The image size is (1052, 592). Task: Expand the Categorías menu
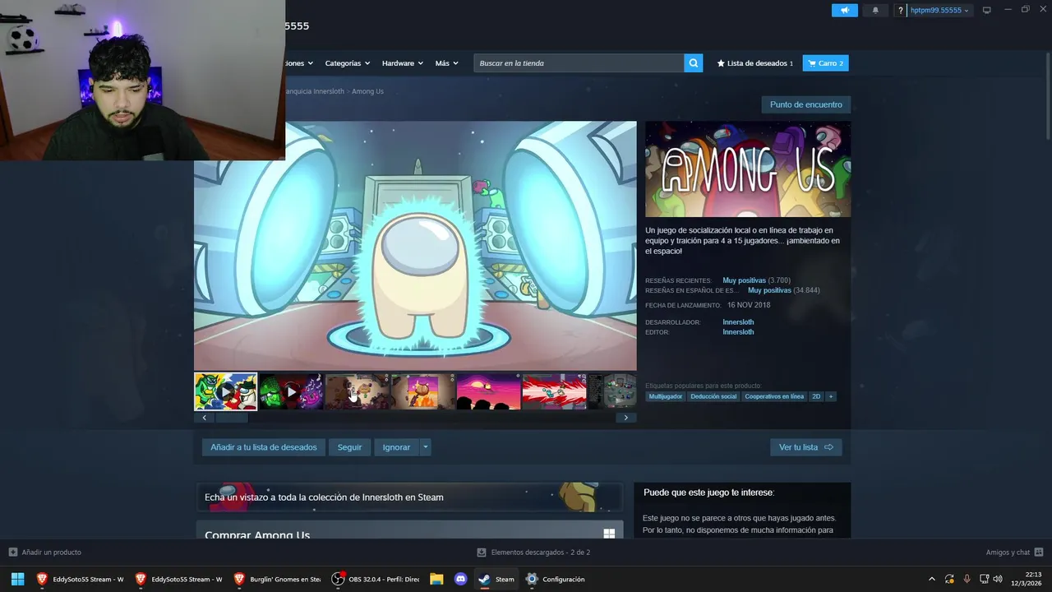coord(347,63)
